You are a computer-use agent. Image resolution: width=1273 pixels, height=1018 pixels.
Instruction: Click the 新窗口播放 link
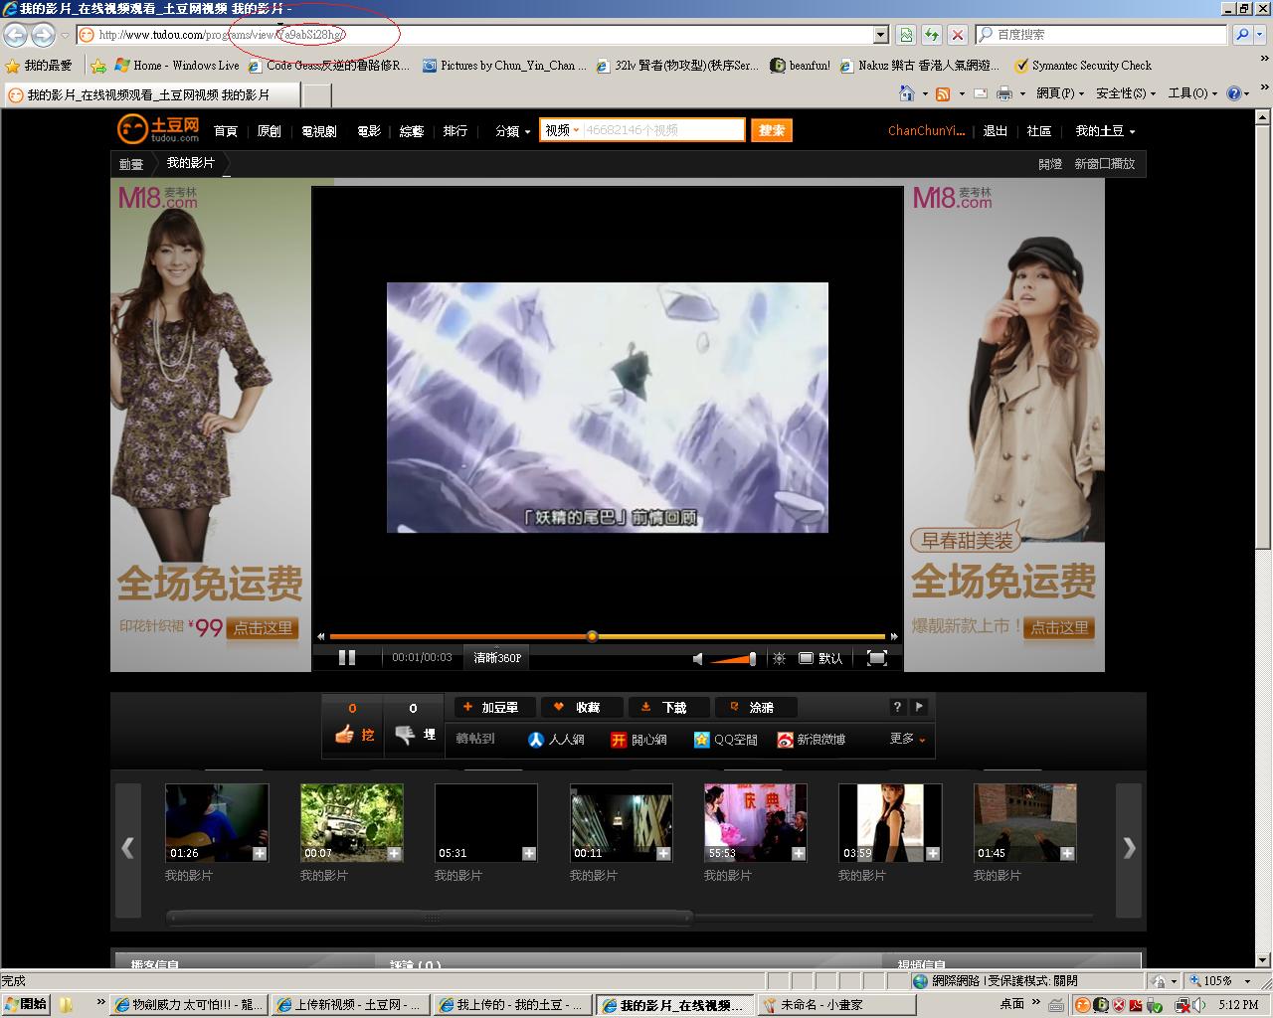[1104, 164]
